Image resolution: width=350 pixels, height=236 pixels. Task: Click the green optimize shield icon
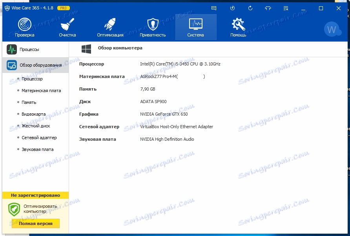[x=14, y=209]
